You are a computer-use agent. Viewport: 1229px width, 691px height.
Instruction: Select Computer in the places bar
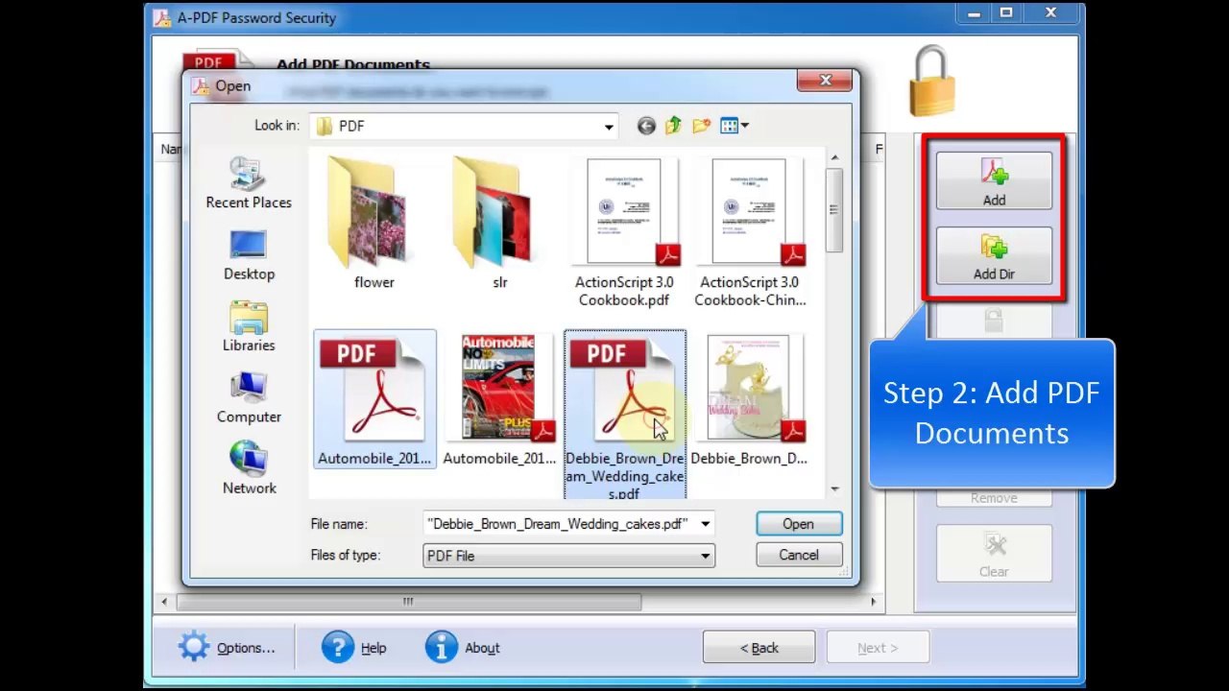[x=249, y=398]
